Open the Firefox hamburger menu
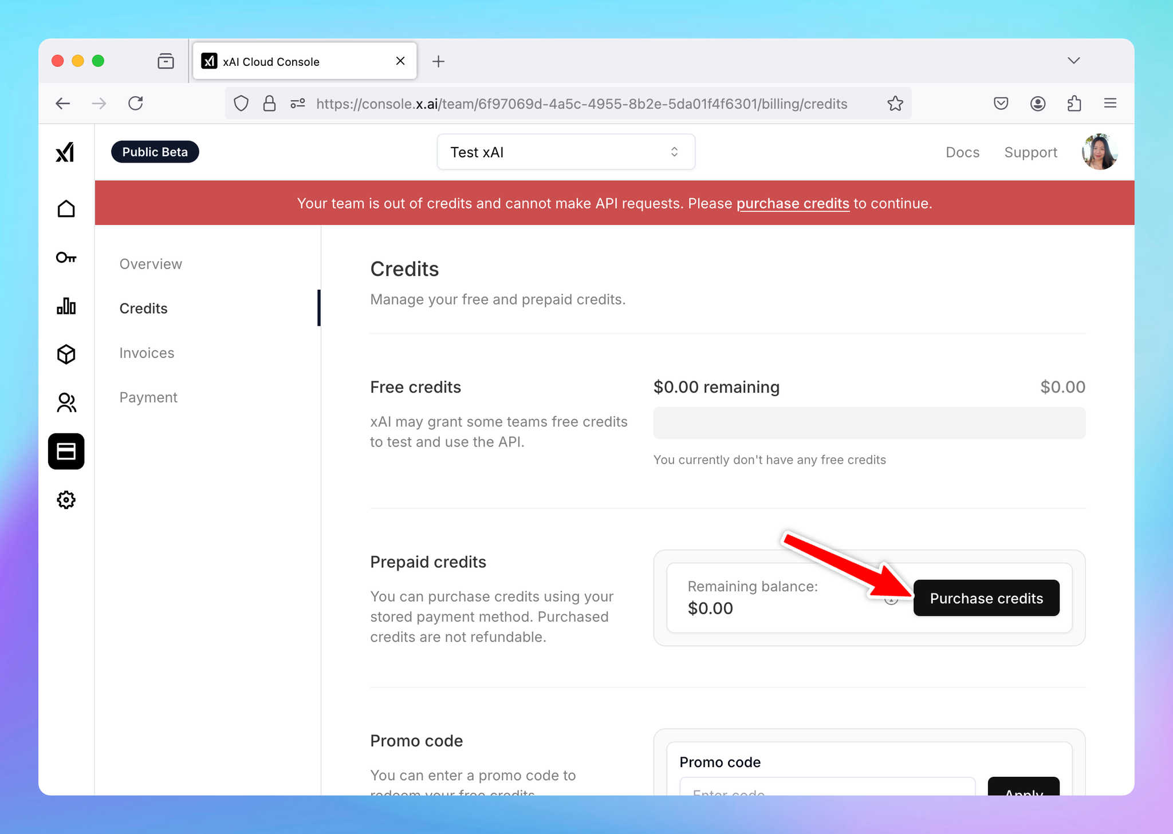1173x834 pixels. (1110, 104)
